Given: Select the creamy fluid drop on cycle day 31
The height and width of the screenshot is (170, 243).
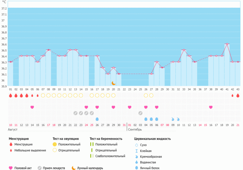Looking at the screenshot, I should click(x=173, y=119).
